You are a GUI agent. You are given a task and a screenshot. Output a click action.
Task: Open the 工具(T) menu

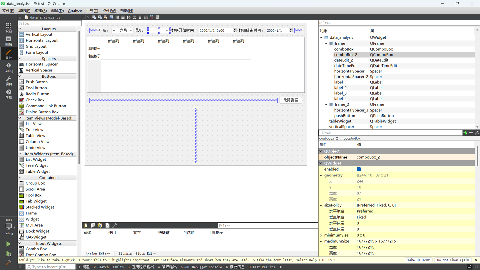click(x=92, y=10)
